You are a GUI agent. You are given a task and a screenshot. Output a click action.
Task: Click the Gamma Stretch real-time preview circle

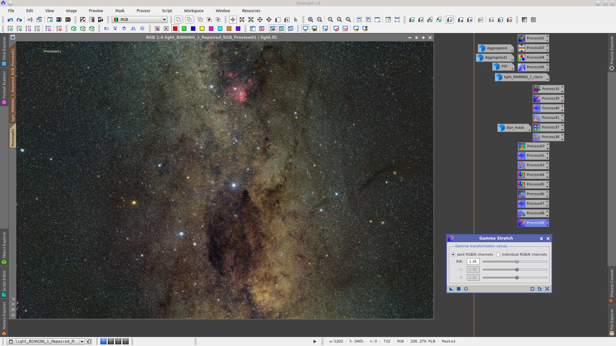tap(466, 289)
